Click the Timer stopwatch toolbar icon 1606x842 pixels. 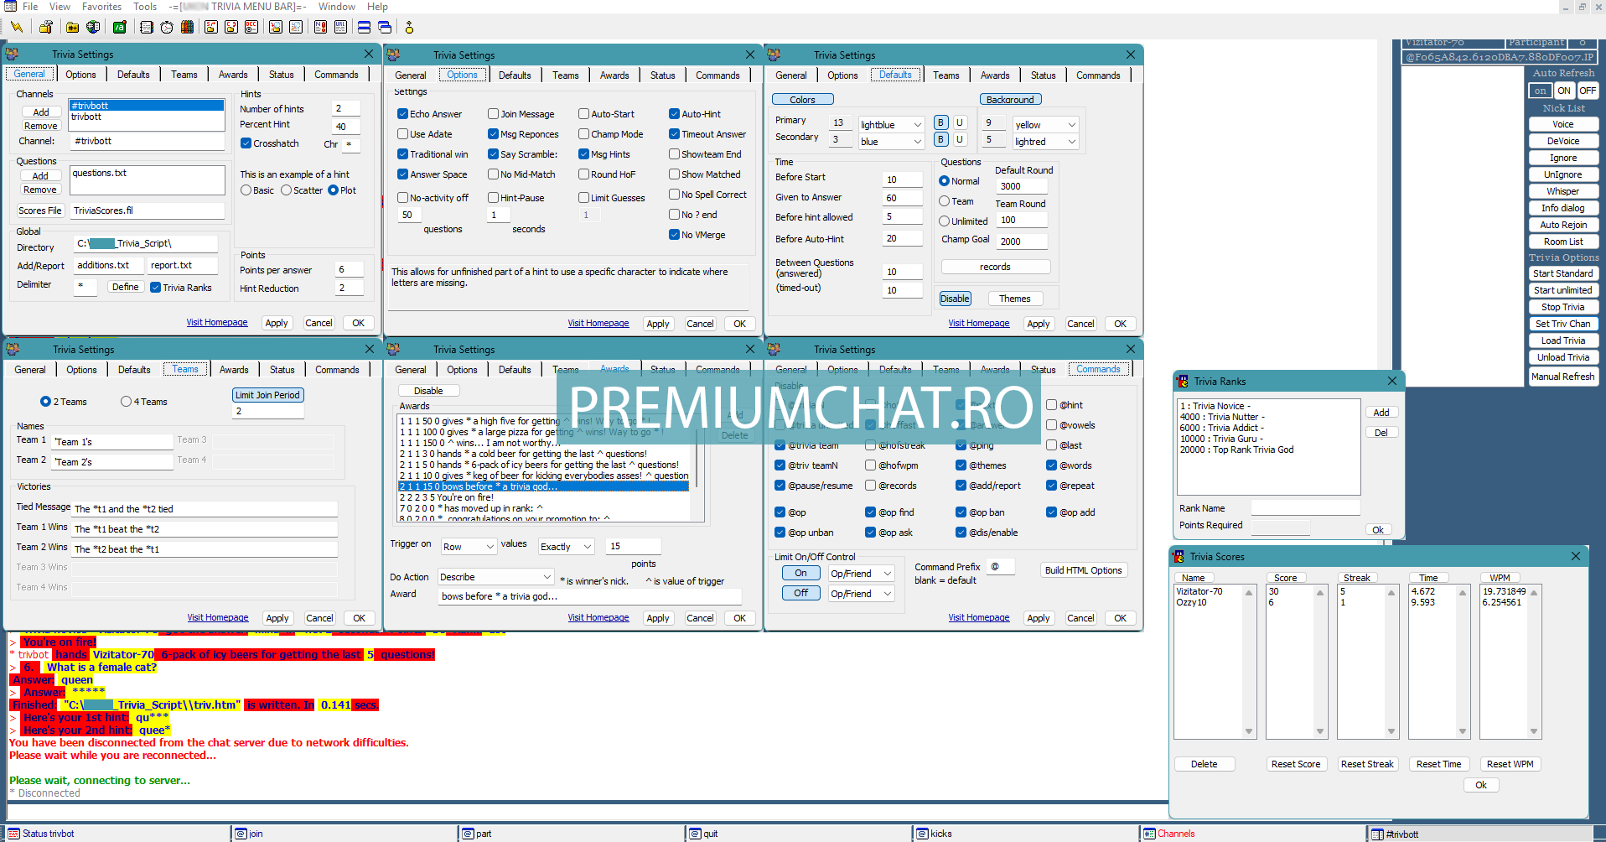[x=167, y=27]
